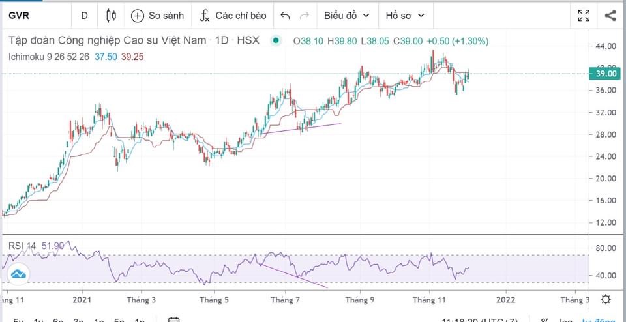Click the close value C39.00

coord(407,41)
